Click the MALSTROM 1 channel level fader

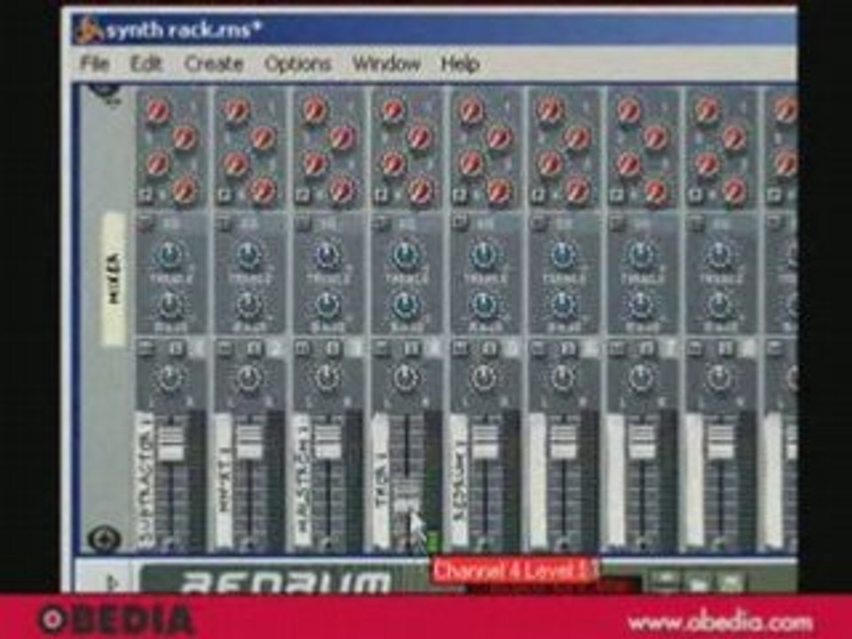[x=327, y=442]
